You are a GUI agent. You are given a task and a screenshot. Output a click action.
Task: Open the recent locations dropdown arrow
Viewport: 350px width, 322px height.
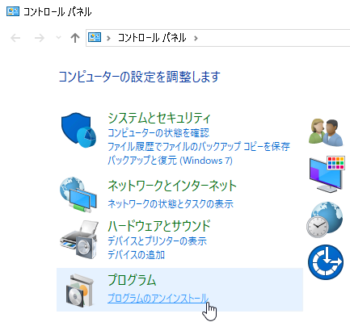58,38
